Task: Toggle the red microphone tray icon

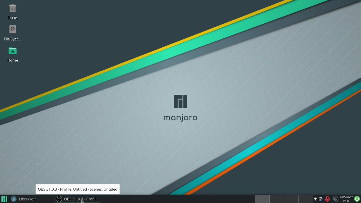Action: pyautogui.click(x=327, y=199)
